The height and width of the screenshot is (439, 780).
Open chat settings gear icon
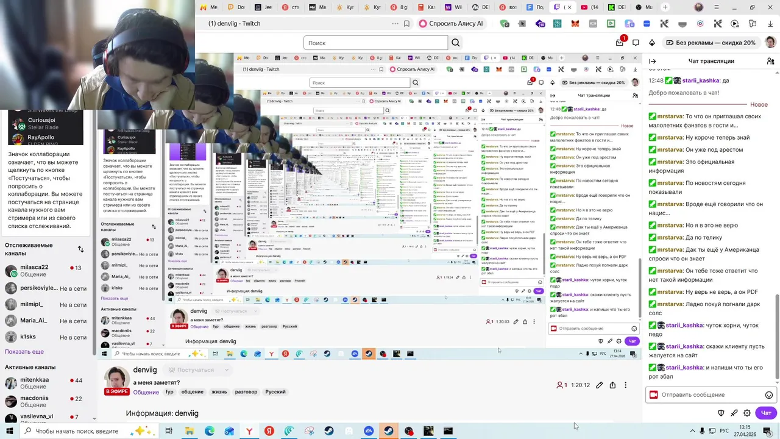[747, 413]
